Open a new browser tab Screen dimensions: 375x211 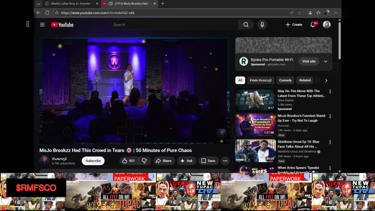[163, 4]
